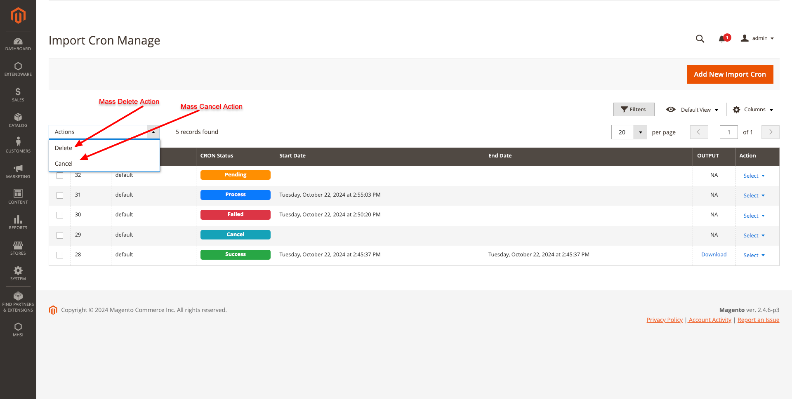Click the current page number field
Screen dimensions: 792x399
point(729,132)
